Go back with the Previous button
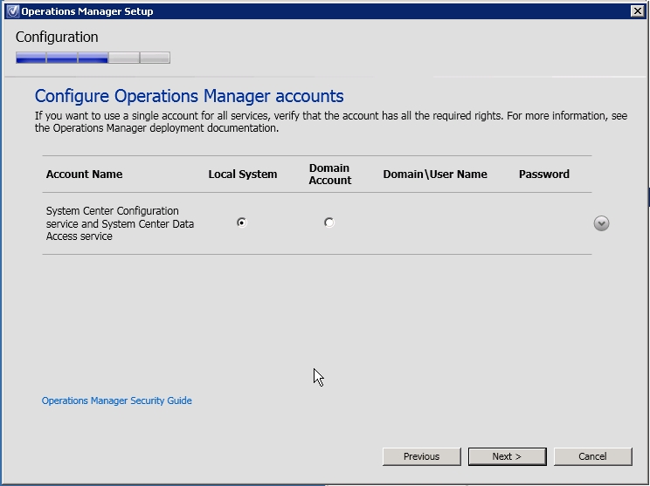The image size is (650, 486). (x=421, y=456)
